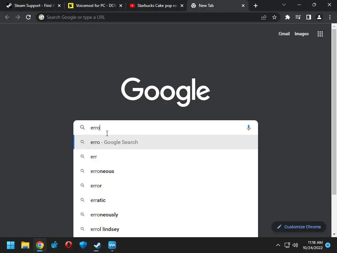Open the Chrome profile avatar menu
This screenshot has height=253, width=337.
pos(319,17)
